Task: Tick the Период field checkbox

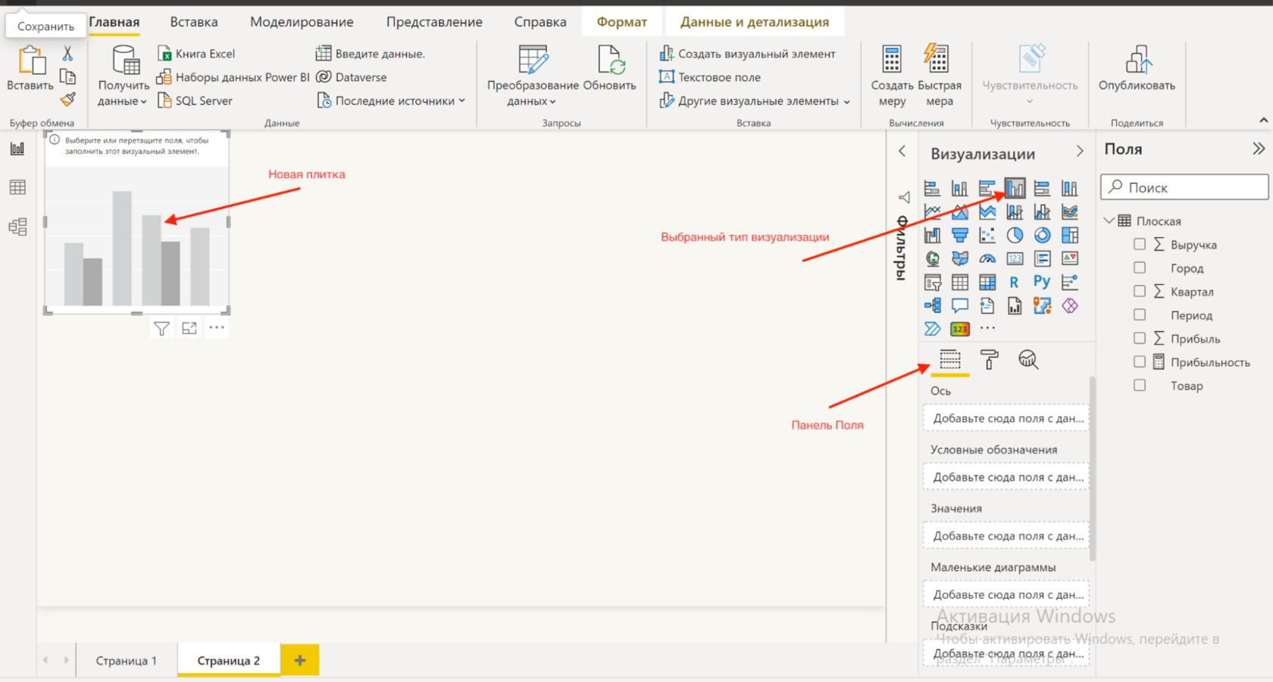Action: coord(1139,314)
